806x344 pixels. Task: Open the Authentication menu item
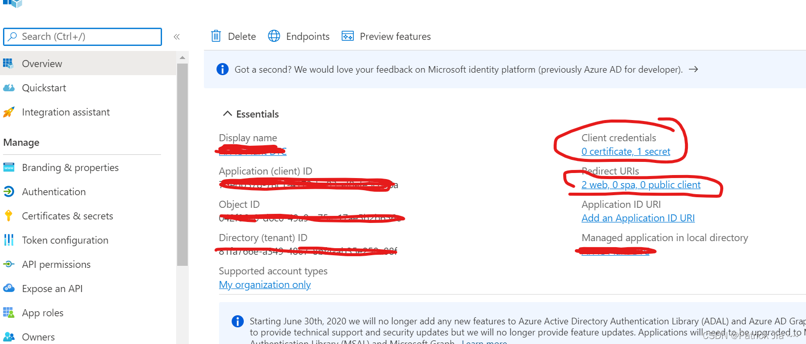coord(53,192)
